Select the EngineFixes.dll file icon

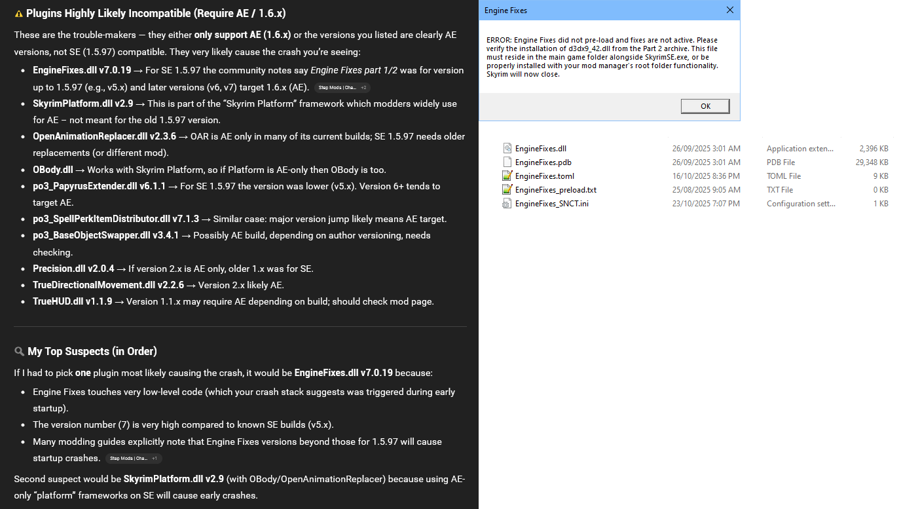(x=507, y=148)
